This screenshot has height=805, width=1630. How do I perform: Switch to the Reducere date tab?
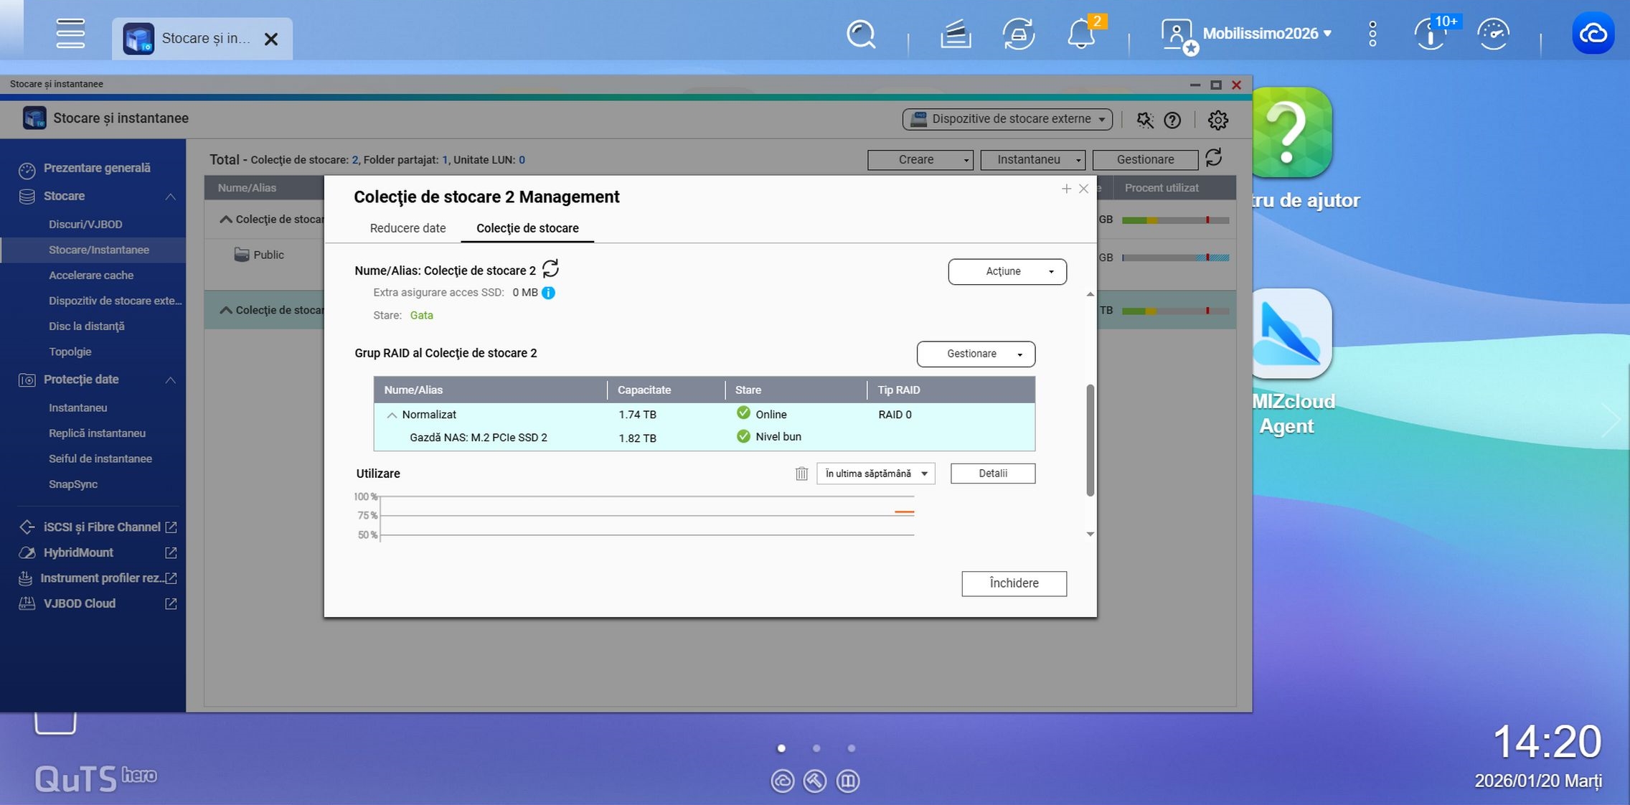[407, 228]
